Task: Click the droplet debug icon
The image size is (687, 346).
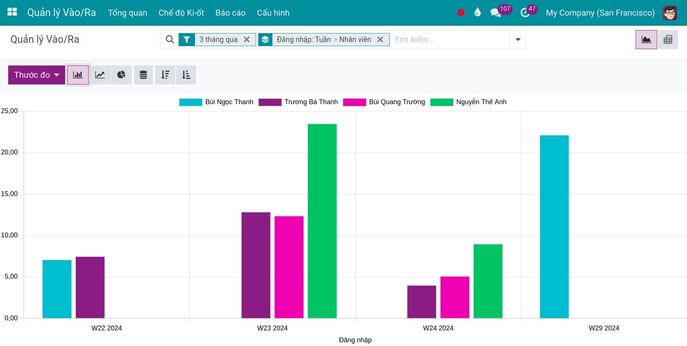Action: point(477,12)
